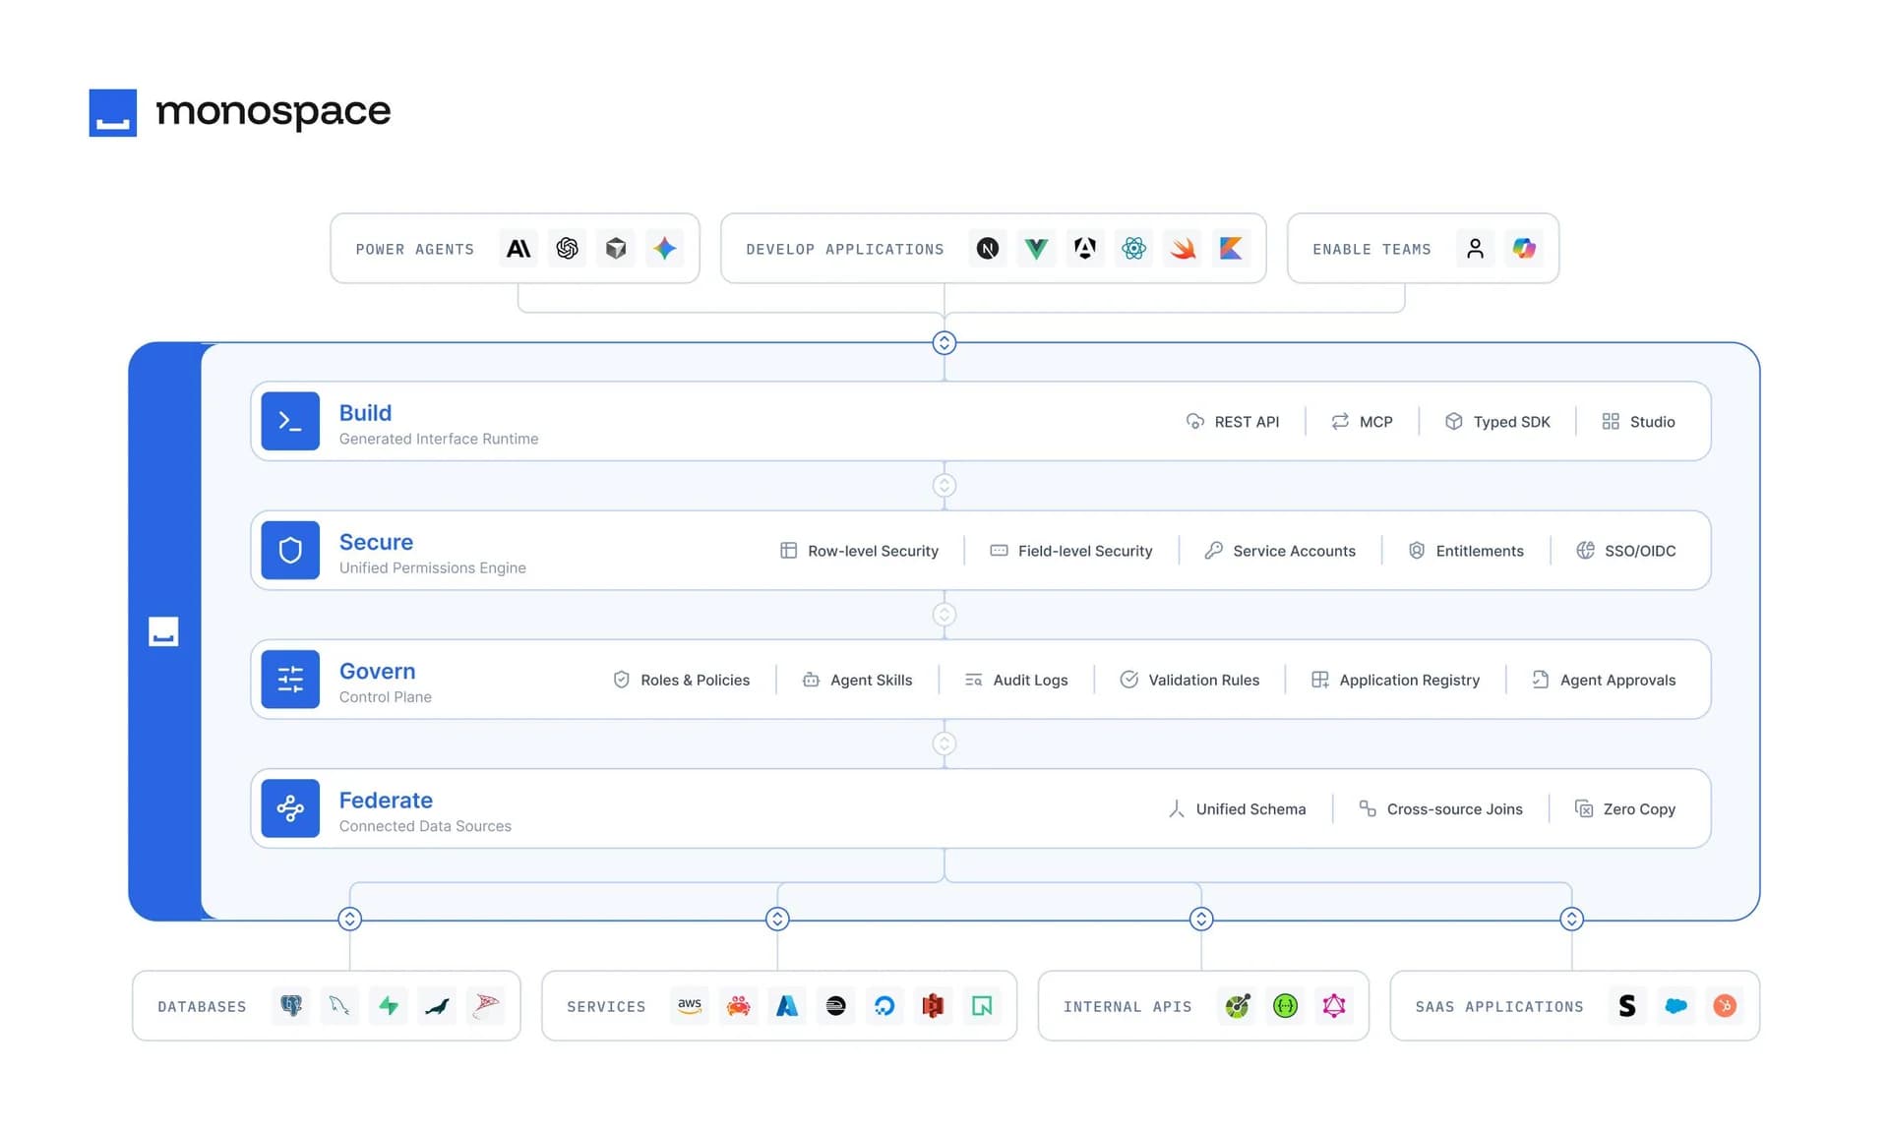Expand the connector above Databases
This screenshot has height=1130, width=1889.
(350, 919)
